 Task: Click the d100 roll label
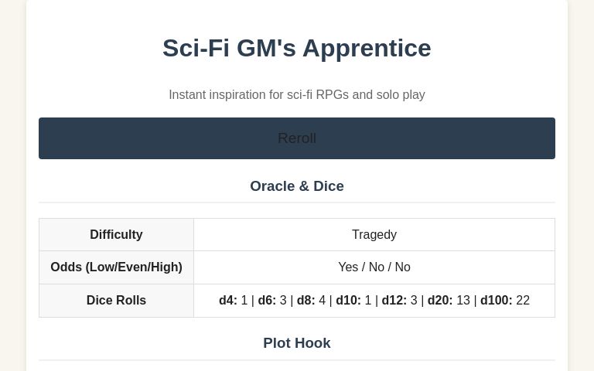pyautogui.click(x=496, y=300)
